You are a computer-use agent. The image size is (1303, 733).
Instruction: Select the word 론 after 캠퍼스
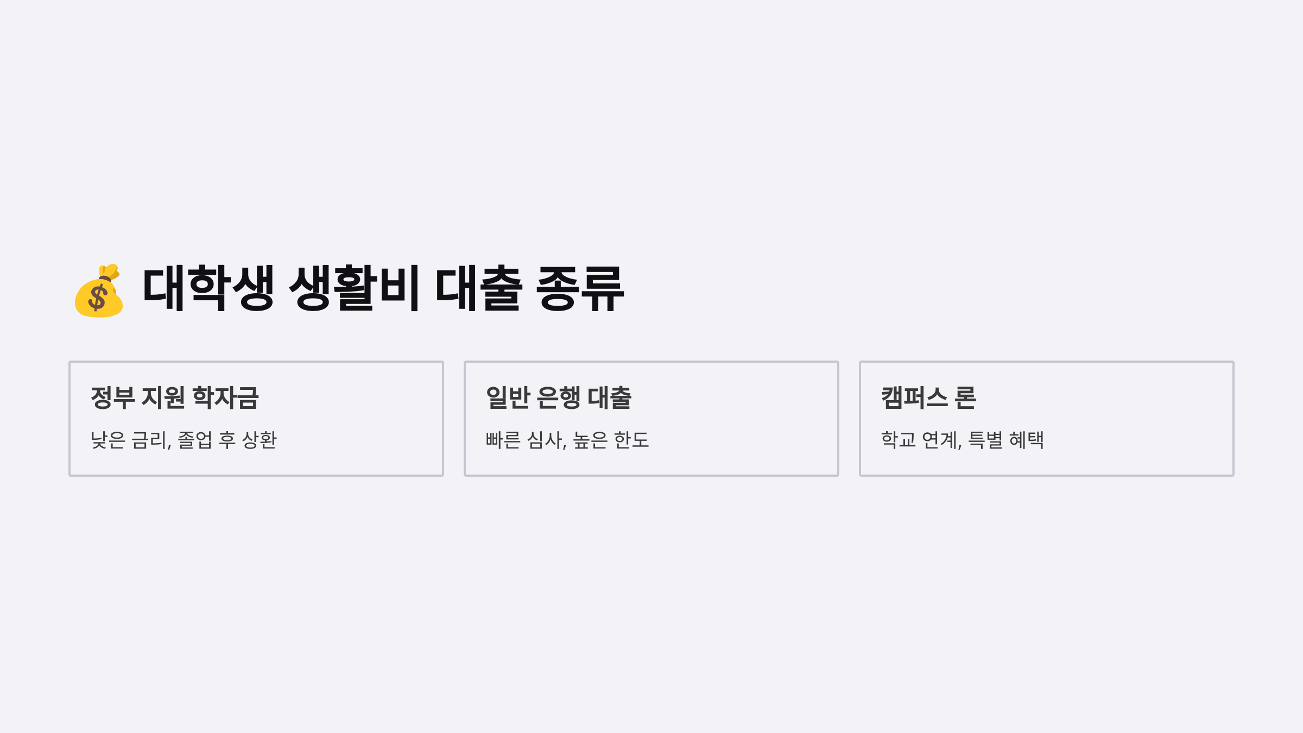(965, 397)
